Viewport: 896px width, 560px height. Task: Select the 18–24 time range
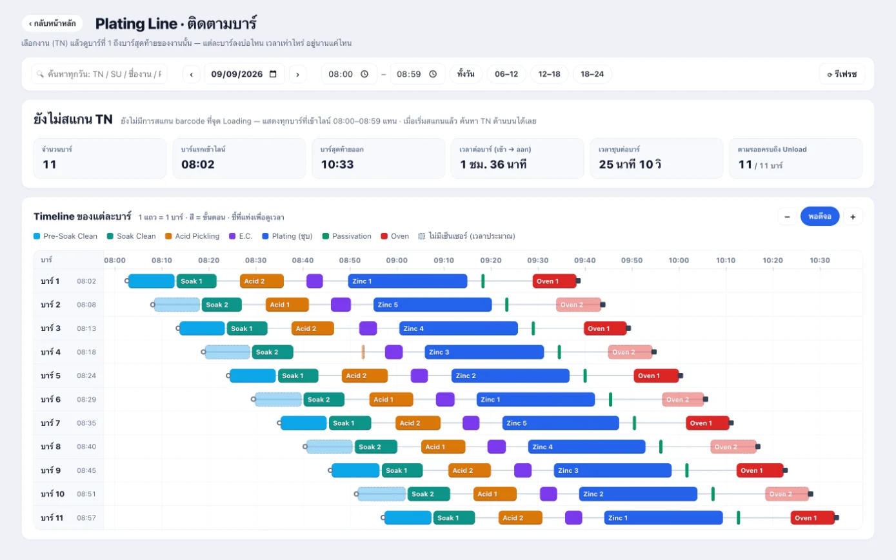592,74
